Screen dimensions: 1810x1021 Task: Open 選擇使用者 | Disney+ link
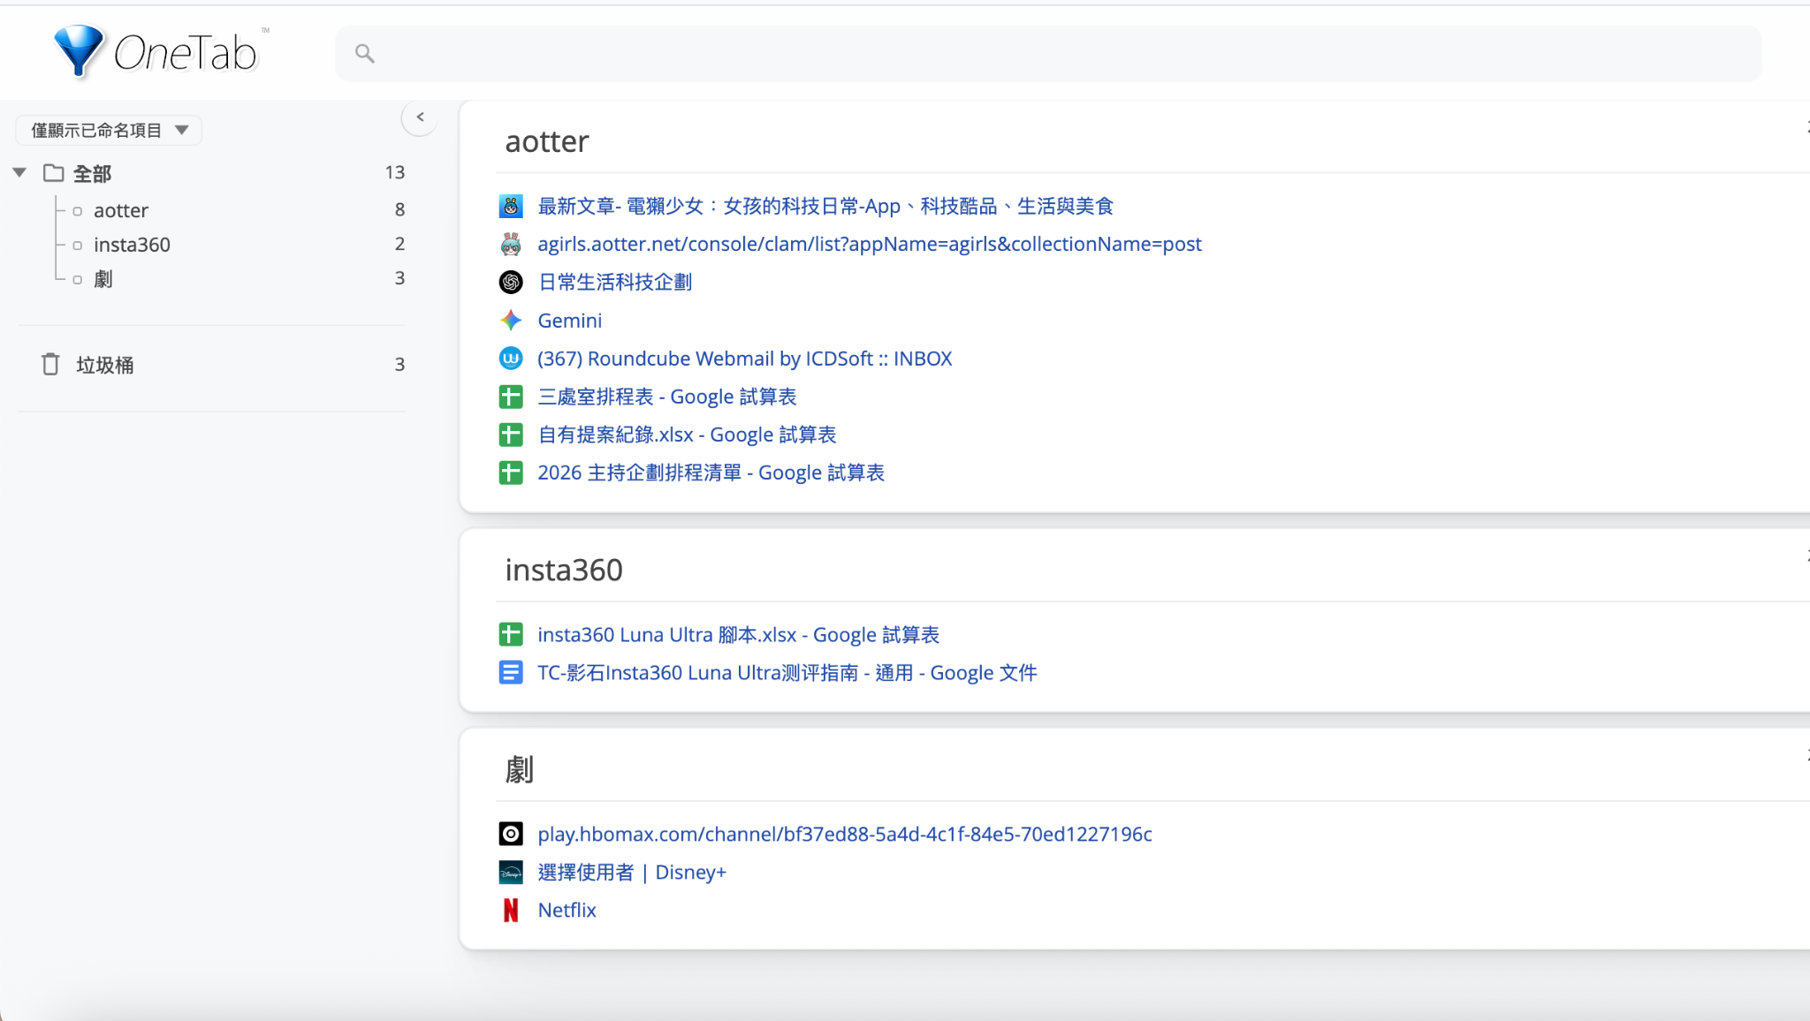(x=632, y=873)
